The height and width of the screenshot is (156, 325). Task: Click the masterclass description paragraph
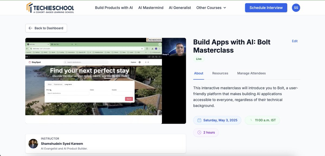click(x=246, y=97)
